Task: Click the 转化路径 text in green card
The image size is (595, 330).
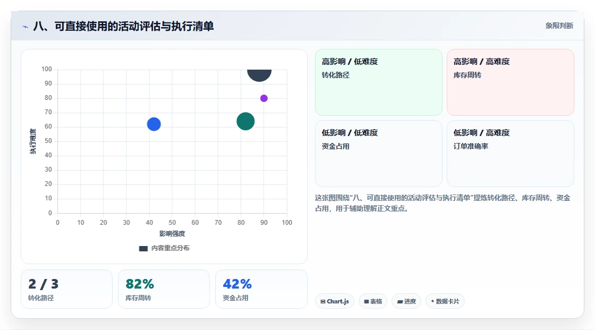Action: tap(336, 75)
